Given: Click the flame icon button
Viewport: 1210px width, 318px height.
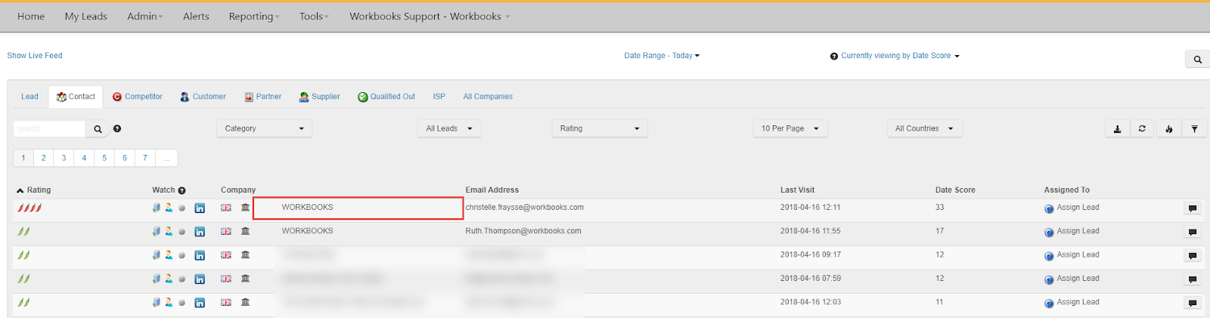Looking at the screenshot, I should click(x=1168, y=129).
